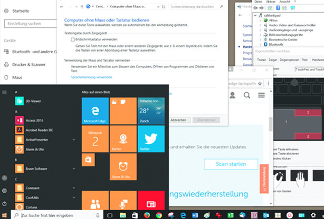Expand the CoolUtils folder
Image resolution: width=324 pixels, height=219 pixels.
74,197
